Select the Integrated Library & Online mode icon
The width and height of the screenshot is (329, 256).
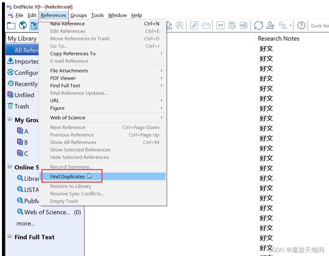34,26
